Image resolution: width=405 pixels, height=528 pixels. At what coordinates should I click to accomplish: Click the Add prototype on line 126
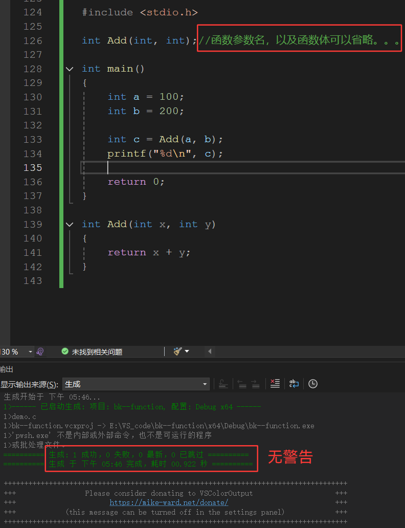[x=139, y=41]
